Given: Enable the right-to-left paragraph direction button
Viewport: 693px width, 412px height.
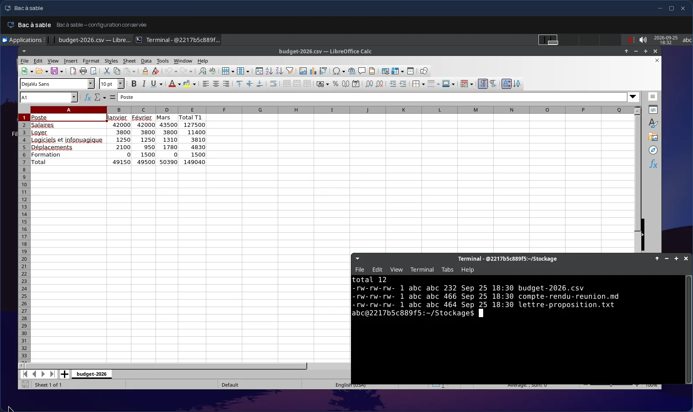Looking at the screenshot, I should [x=493, y=84].
